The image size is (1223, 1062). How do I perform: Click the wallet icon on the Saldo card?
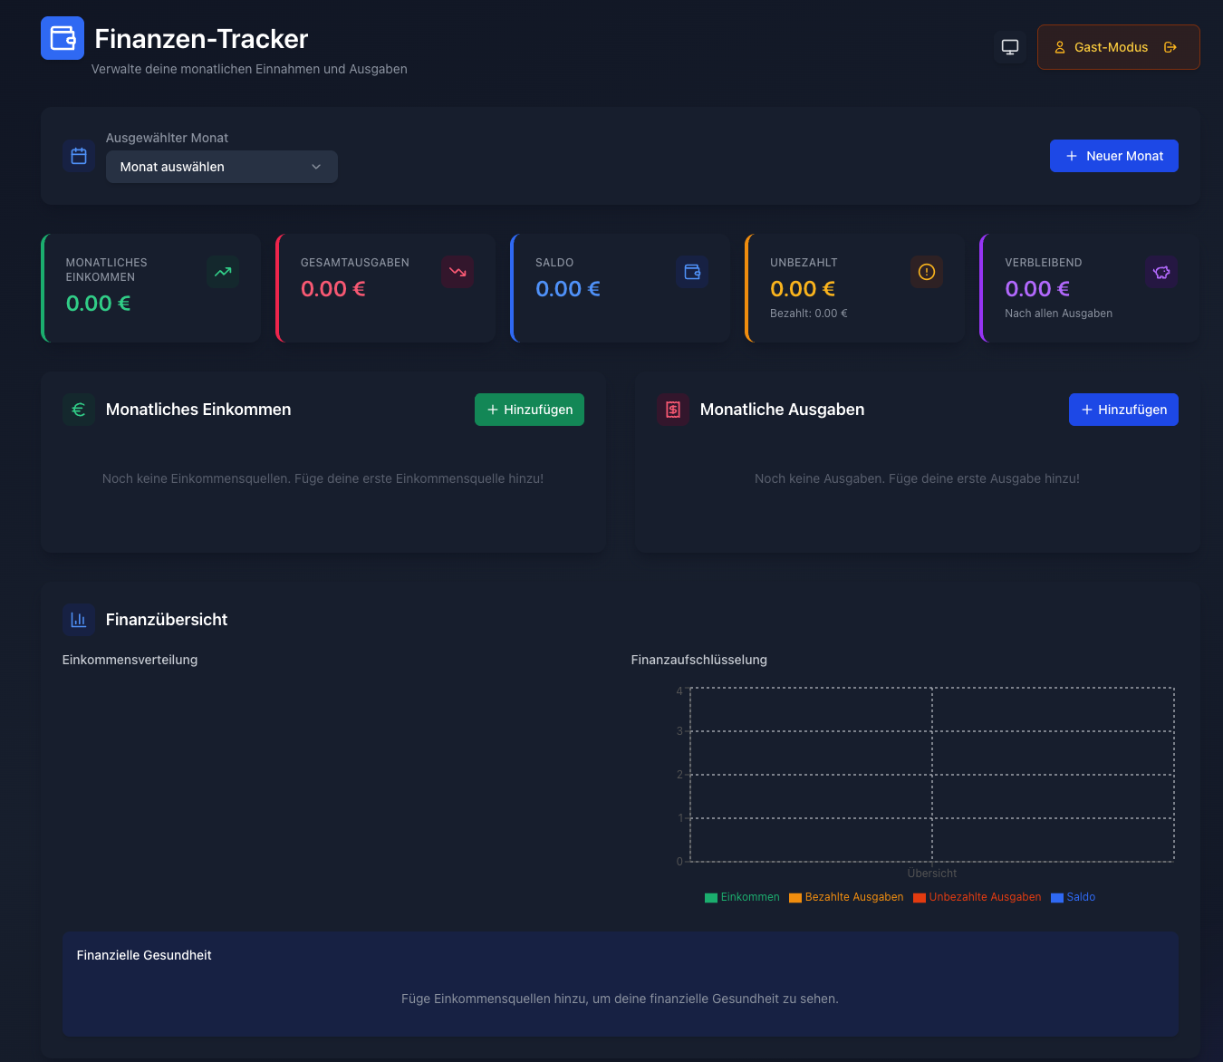pyautogui.click(x=692, y=272)
